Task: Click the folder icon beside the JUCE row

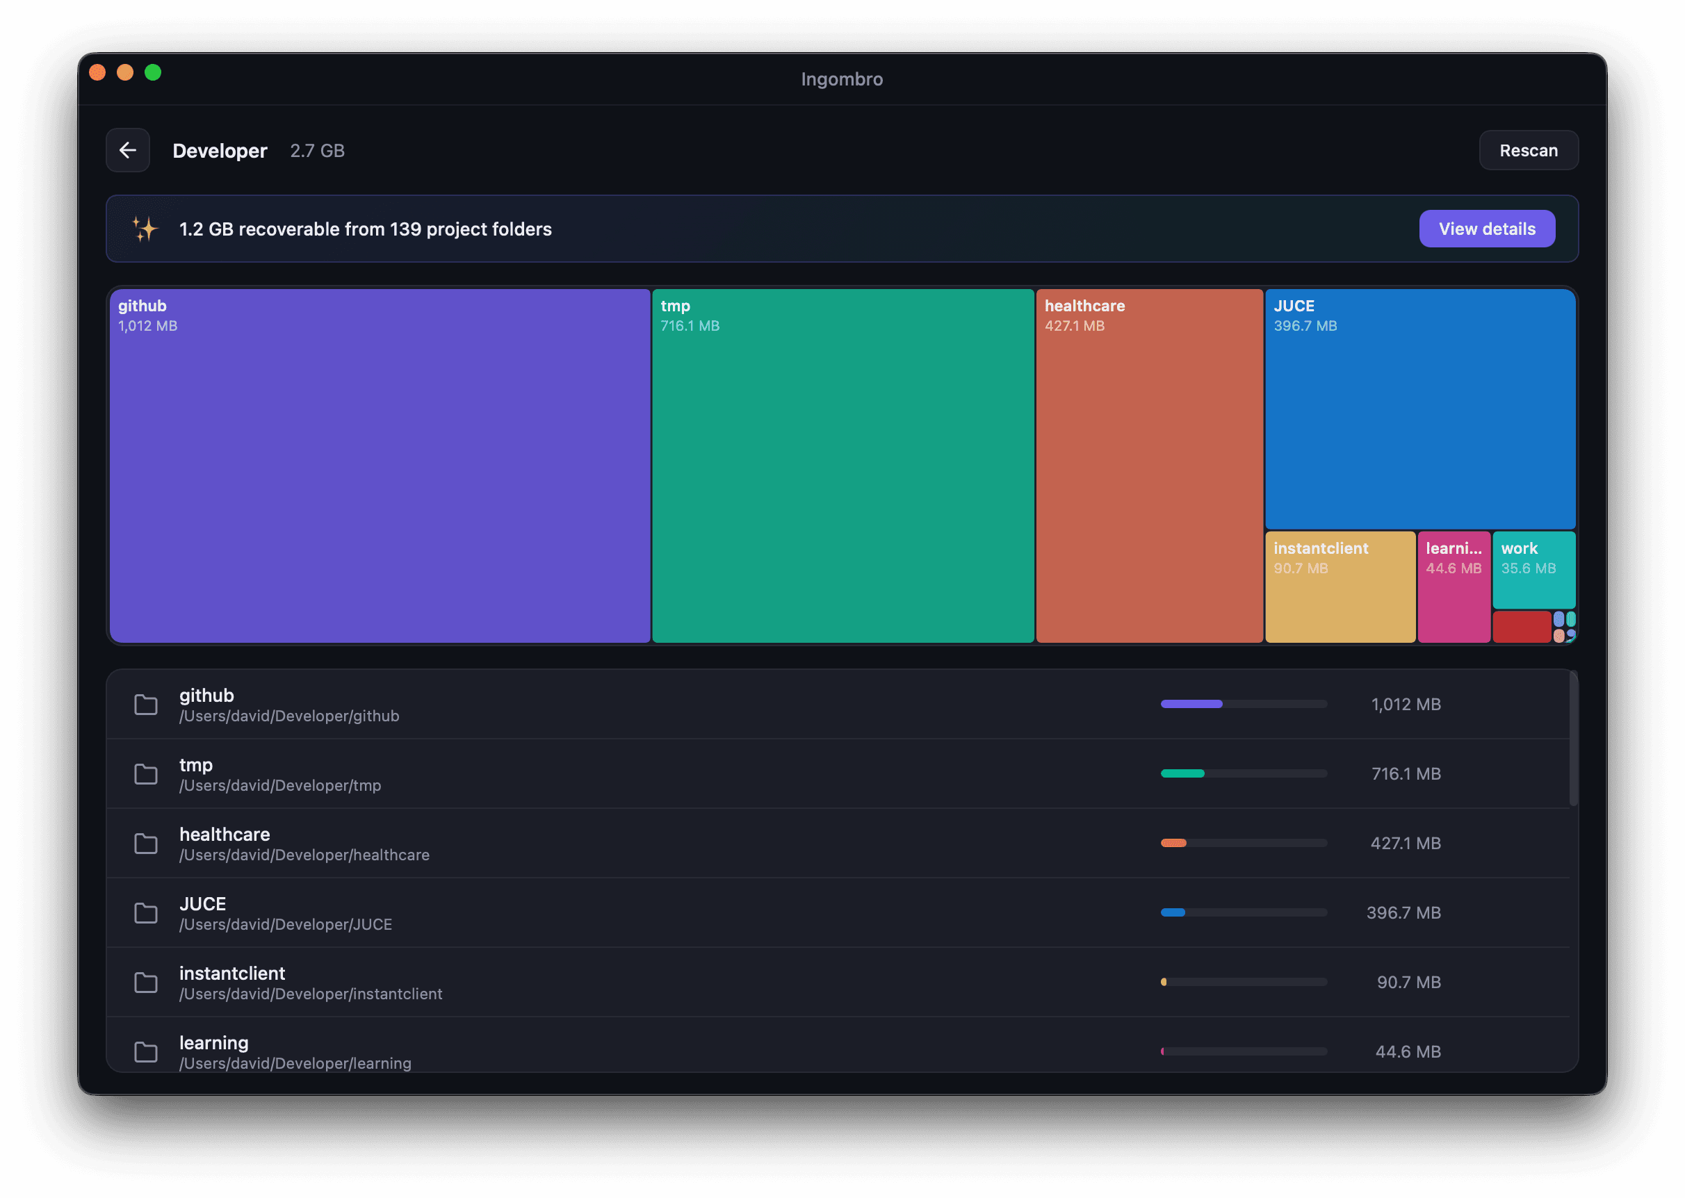Action: pos(145,913)
